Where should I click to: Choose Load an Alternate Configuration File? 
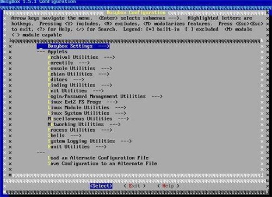tap(98, 158)
